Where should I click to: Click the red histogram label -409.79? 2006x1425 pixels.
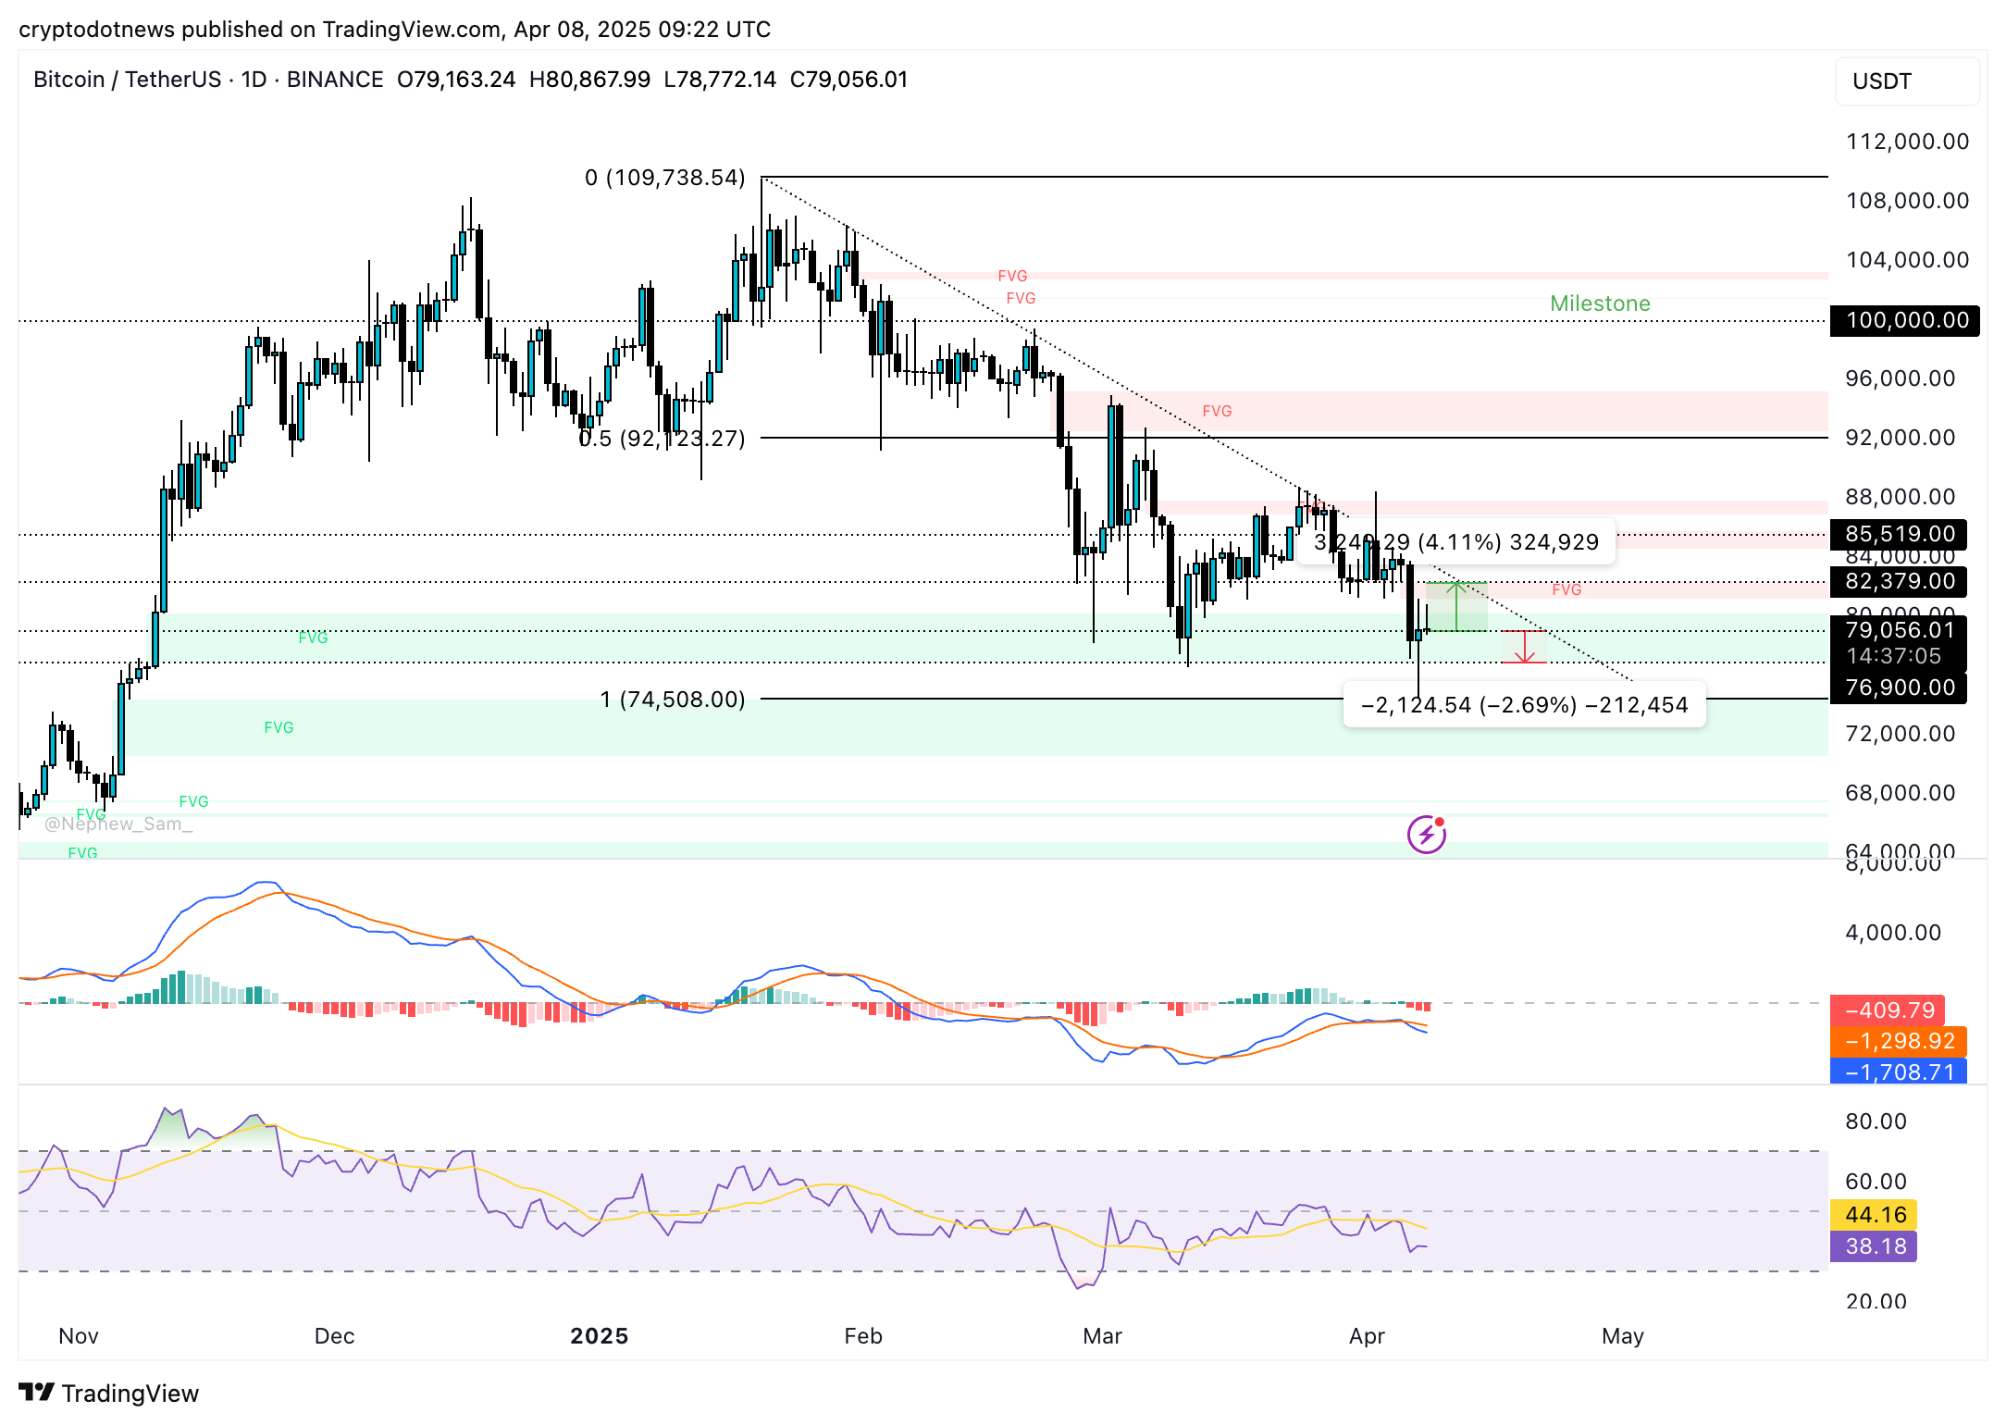tap(1888, 1010)
